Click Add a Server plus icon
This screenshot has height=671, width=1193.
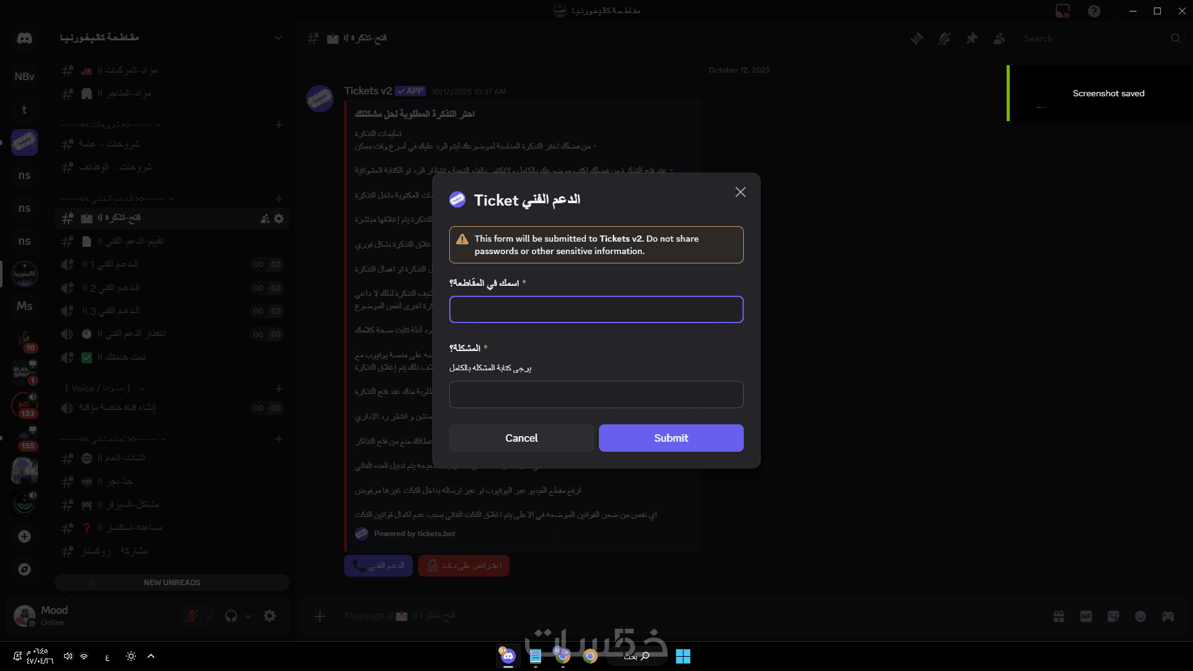click(x=24, y=536)
